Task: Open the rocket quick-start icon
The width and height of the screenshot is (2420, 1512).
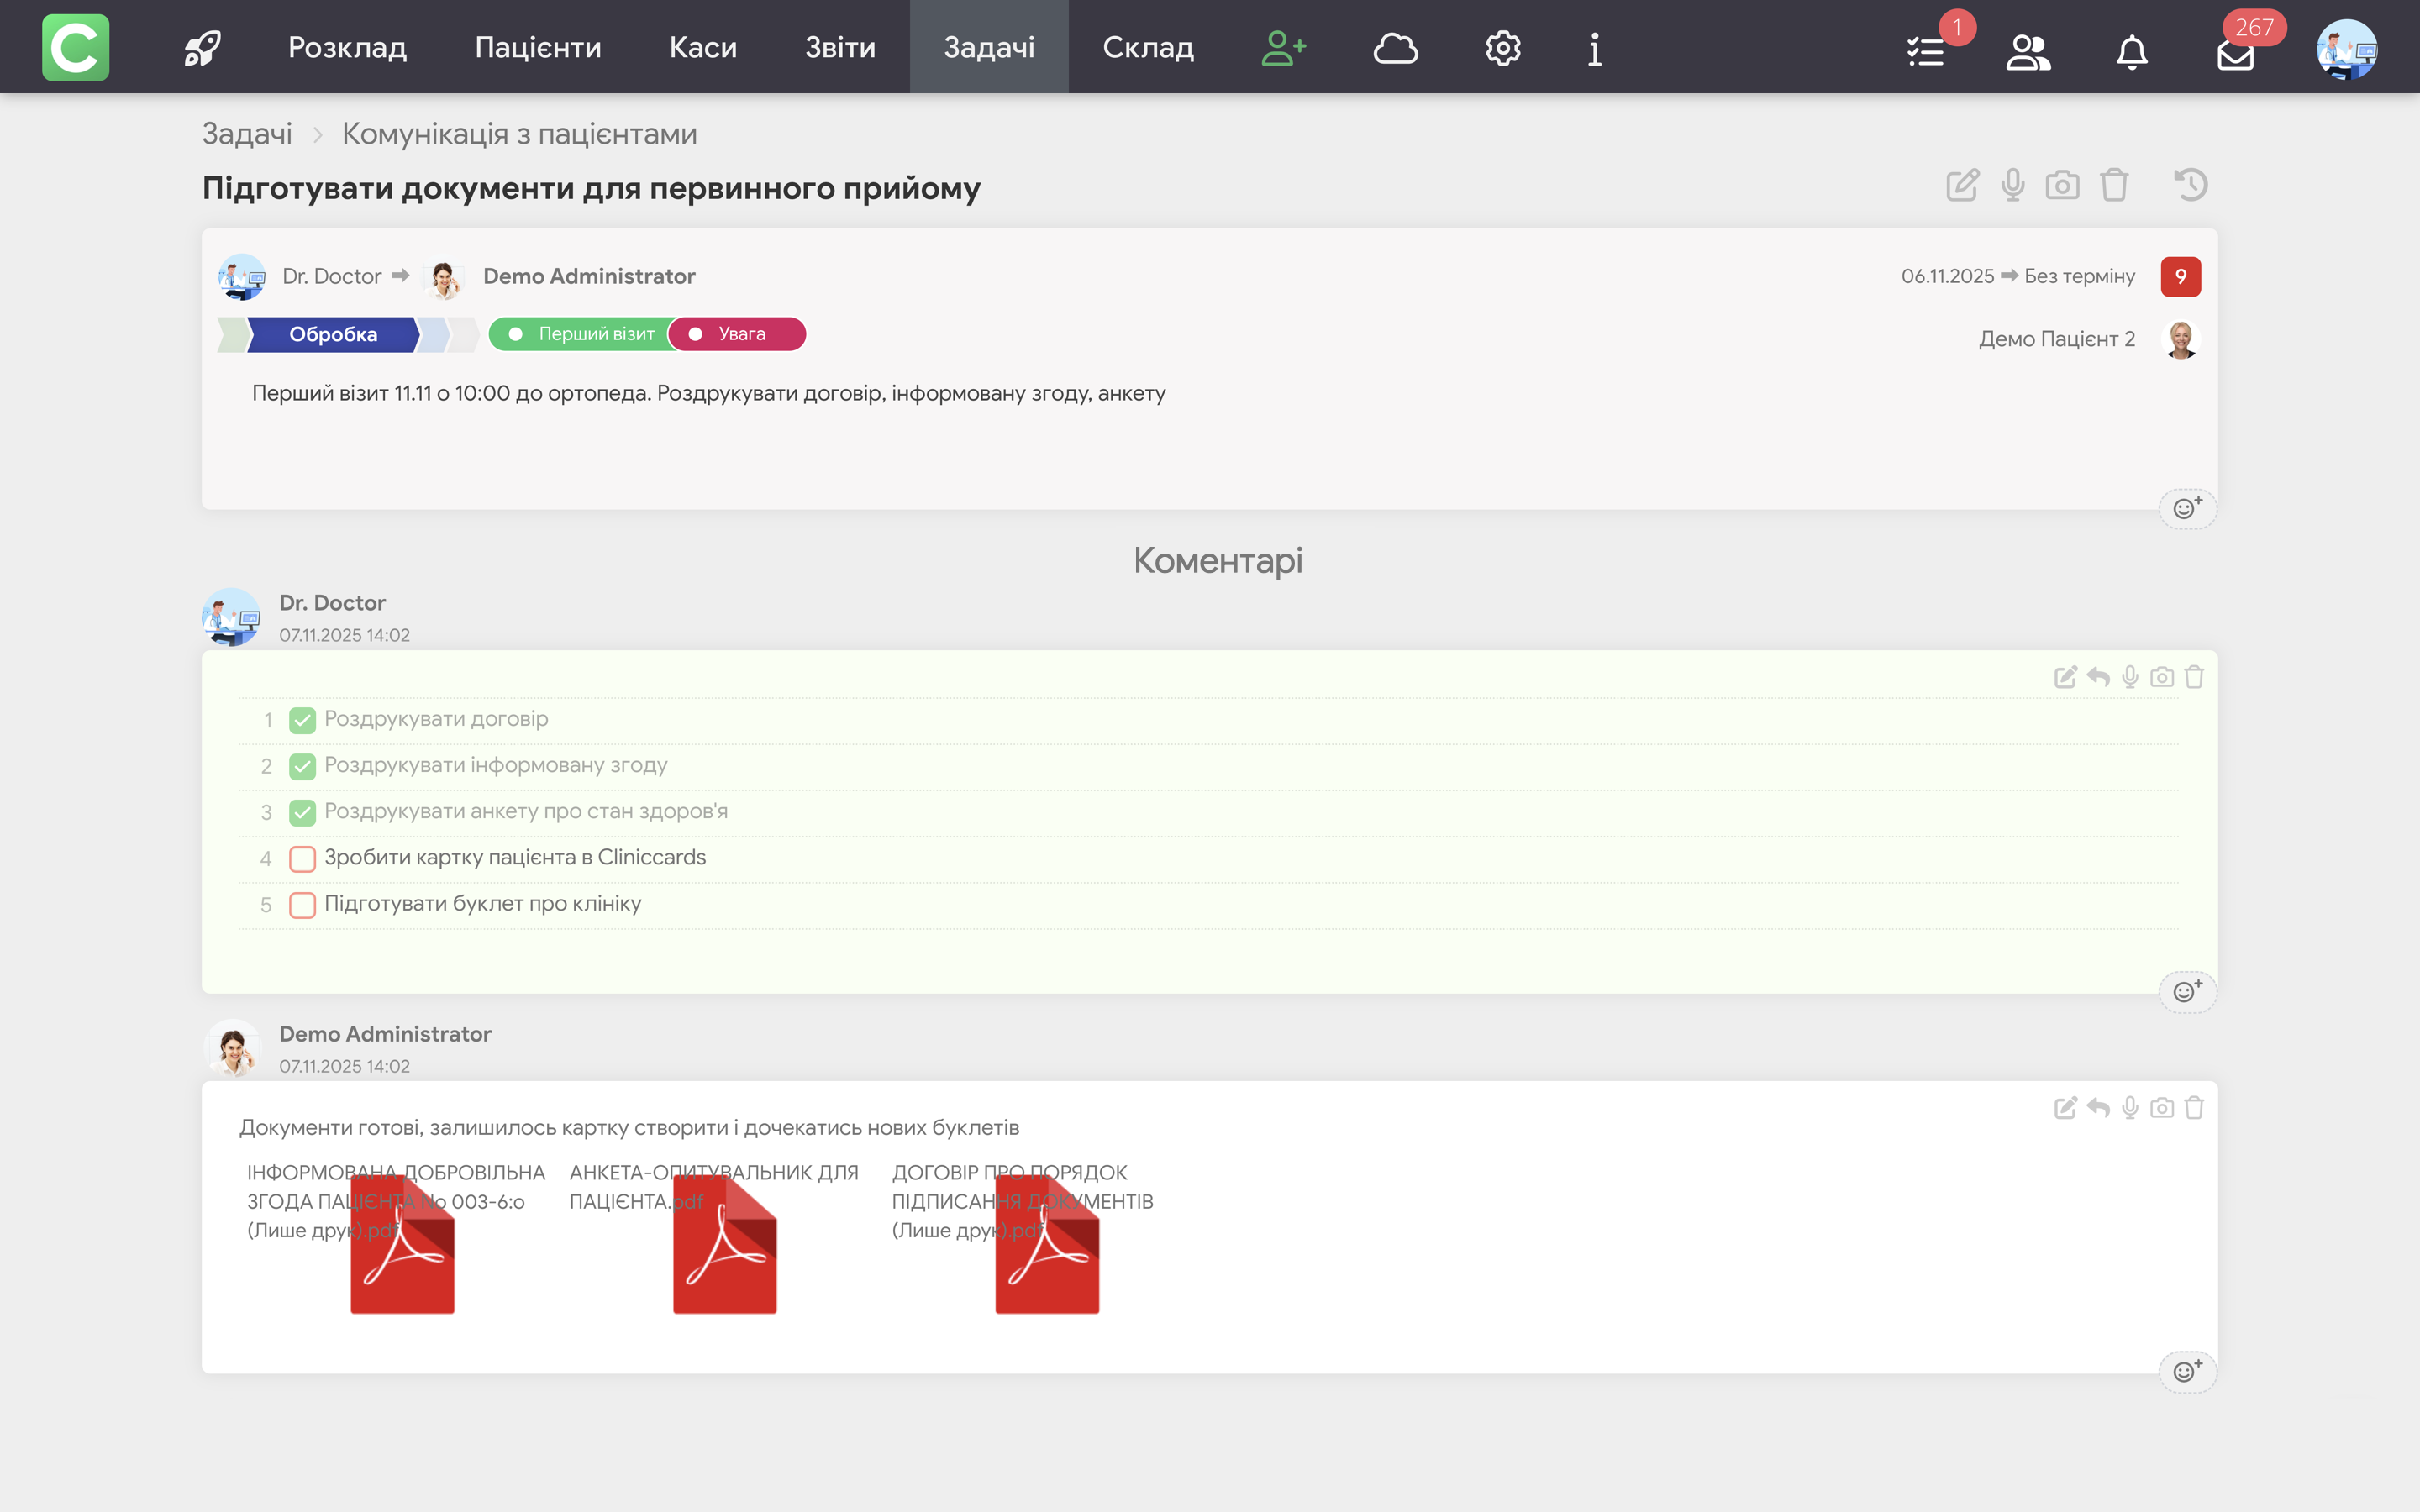Action: click(202, 47)
